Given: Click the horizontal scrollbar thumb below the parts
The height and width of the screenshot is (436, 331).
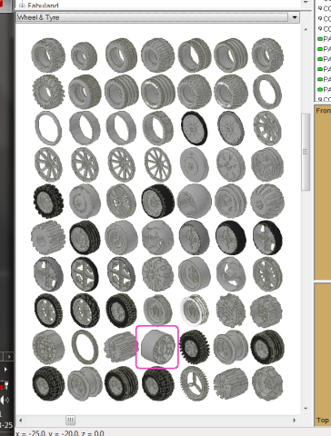Looking at the screenshot, I should coord(70,421).
